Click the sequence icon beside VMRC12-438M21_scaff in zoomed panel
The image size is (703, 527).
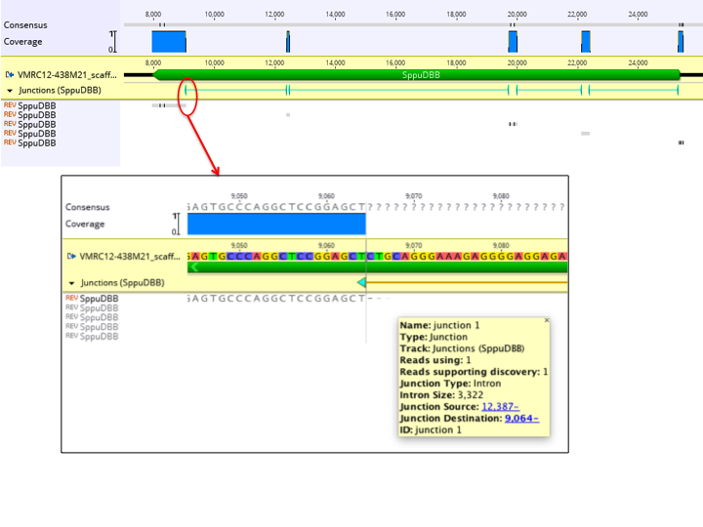(x=71, y=257)
